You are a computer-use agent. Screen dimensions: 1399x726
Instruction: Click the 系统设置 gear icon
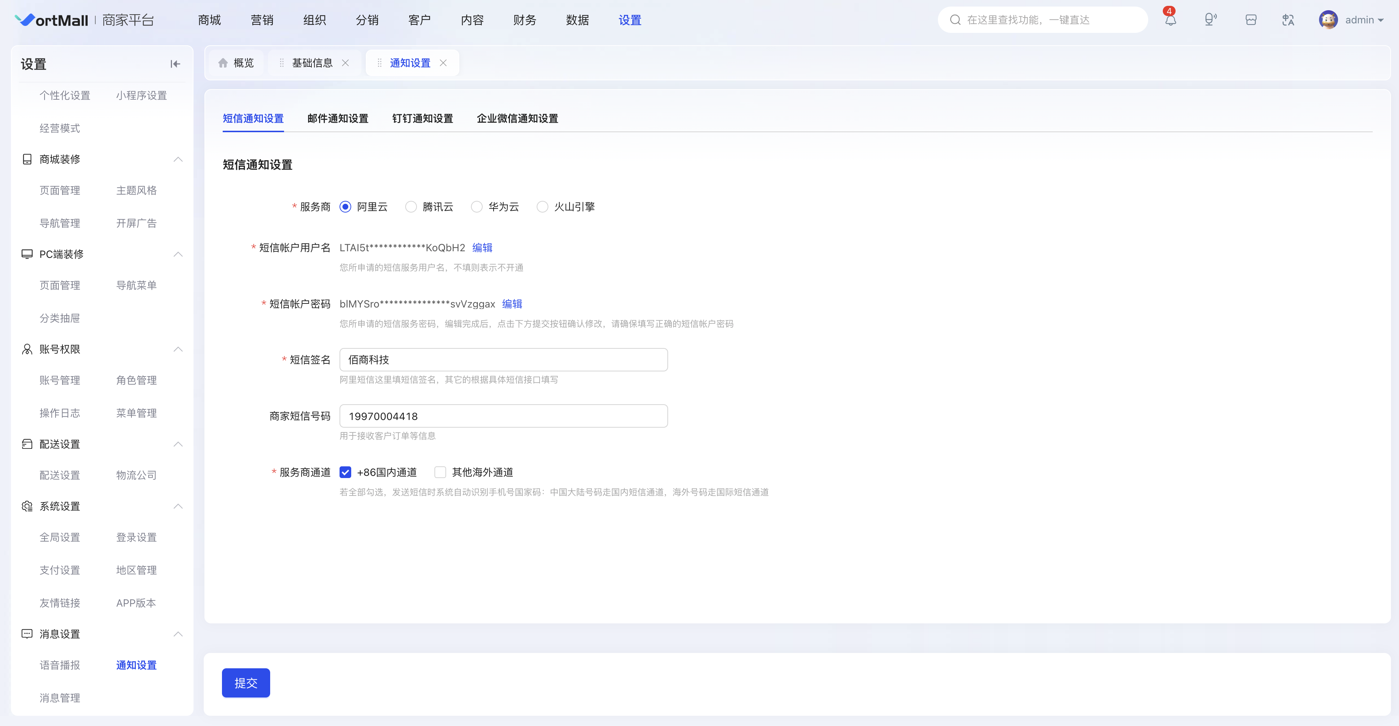[x=27, y=506]
